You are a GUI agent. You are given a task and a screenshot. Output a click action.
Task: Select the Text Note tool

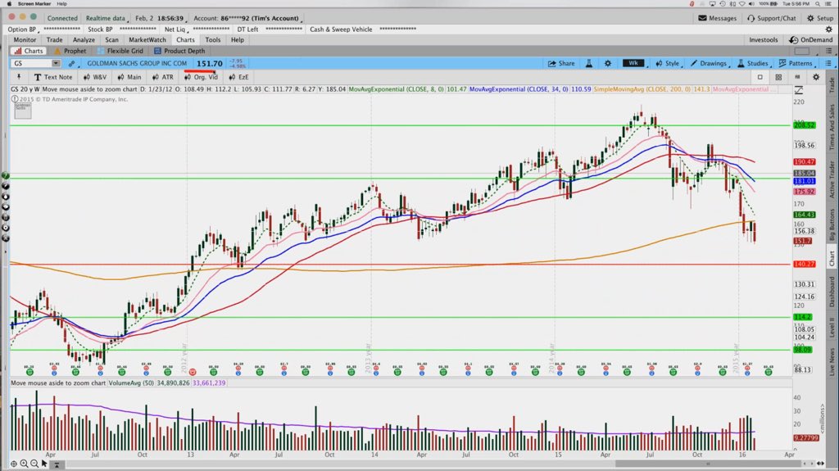[53, 77]
